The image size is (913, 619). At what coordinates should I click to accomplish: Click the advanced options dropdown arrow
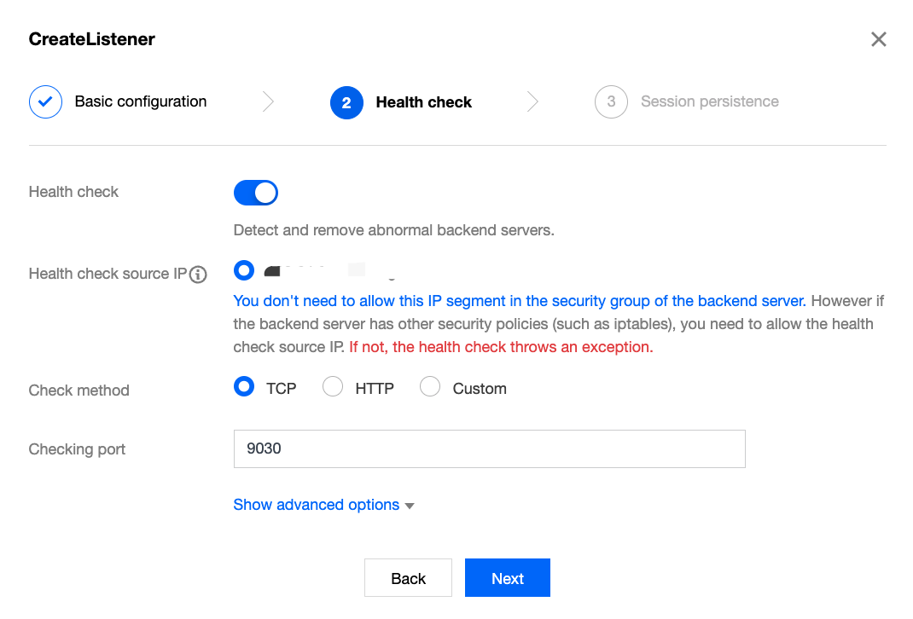click(410, 506)
